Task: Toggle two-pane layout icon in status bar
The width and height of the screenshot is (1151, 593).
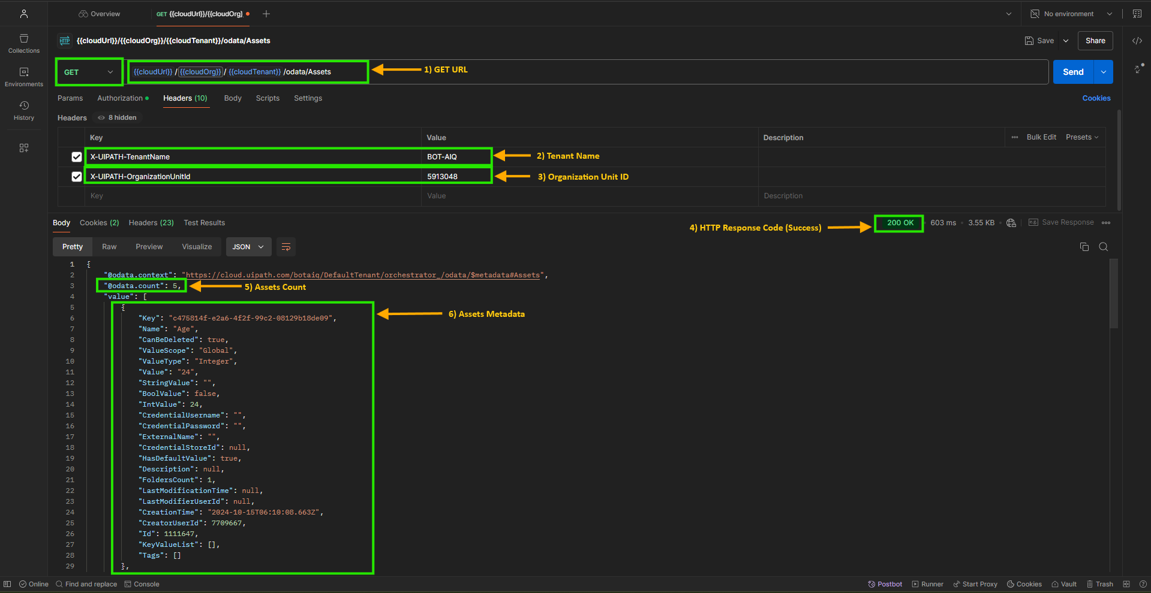Action: point(1126,584)
